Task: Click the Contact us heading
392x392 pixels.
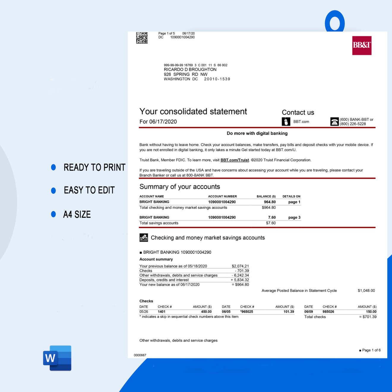Action: (298, 112)
